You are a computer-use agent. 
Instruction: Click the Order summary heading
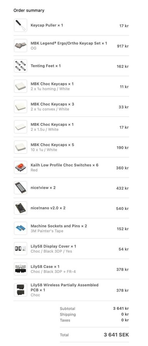(x=29, y=10)
